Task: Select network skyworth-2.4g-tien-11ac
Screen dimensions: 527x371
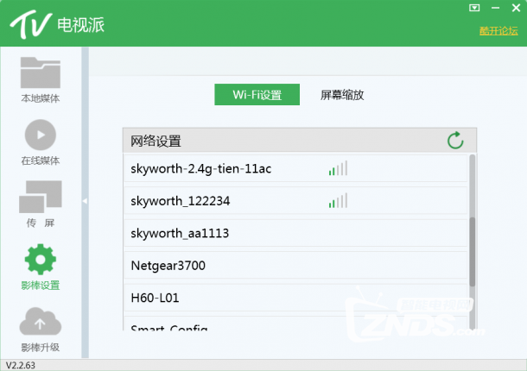Action: coord(295,168)
